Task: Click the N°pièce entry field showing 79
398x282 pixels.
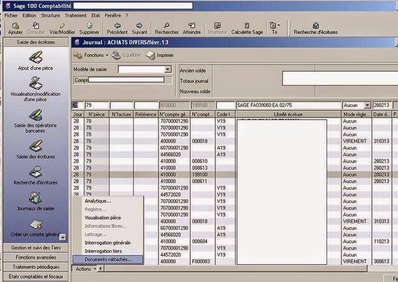Action: coord(97,105)
